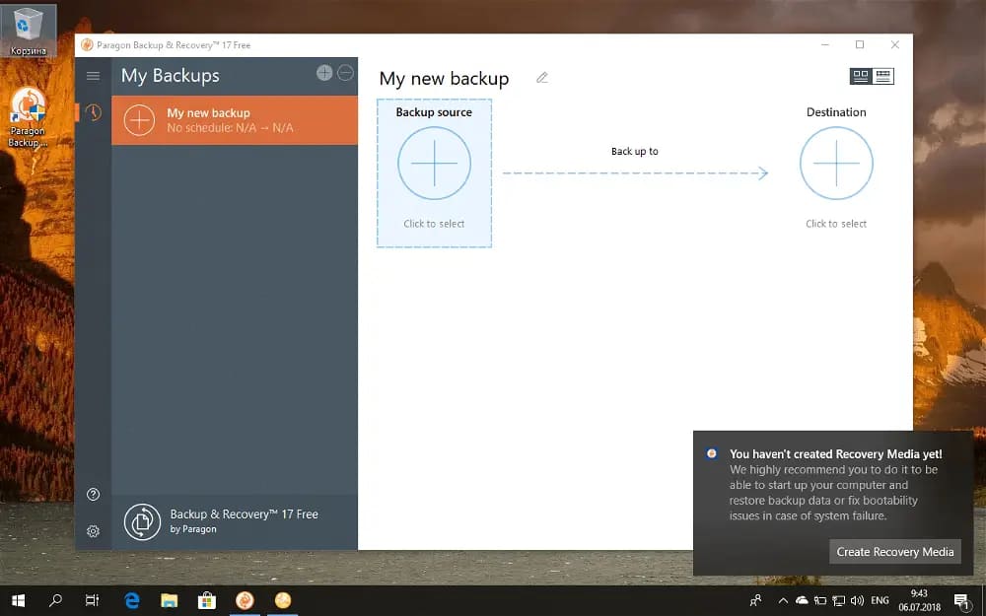Open the notification's Paragon icon

711,453
